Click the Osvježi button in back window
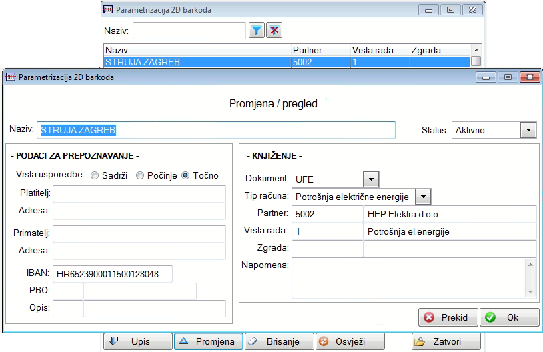Viewport: 543px width, 352px height. (350, 341)
